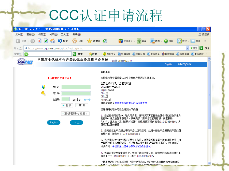The width and height of the screenshot is (229, 171).
Task: Click the page scrollbar down arrow
Action: click(209, 163)
